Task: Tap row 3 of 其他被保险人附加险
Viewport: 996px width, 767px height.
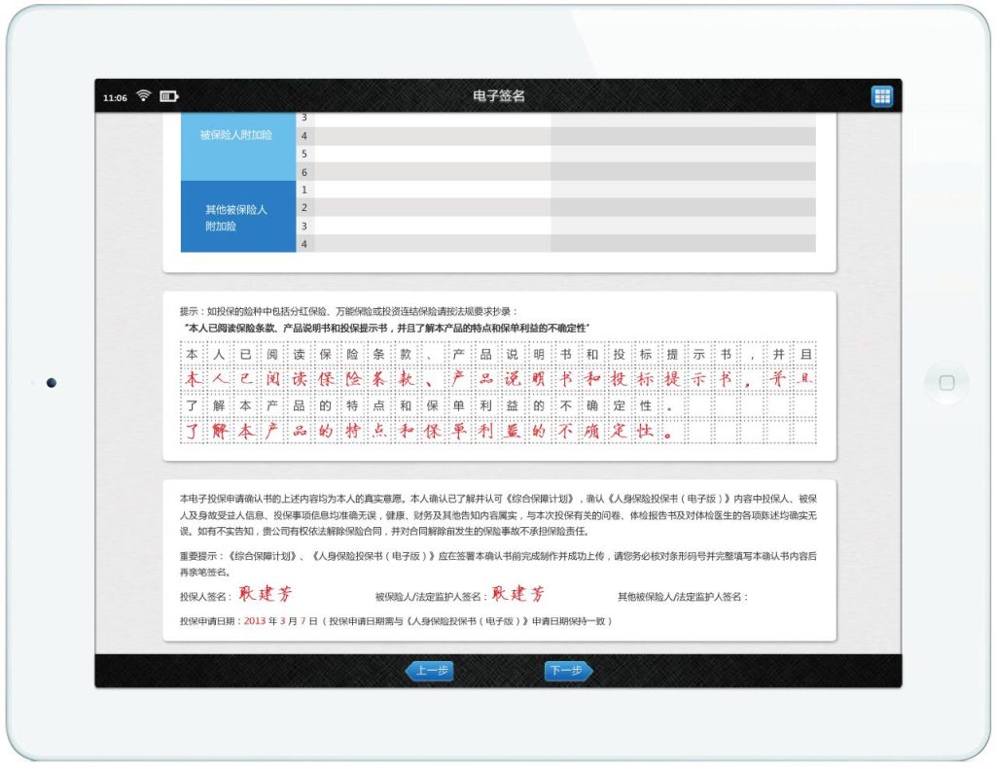Action: [555, 227]
